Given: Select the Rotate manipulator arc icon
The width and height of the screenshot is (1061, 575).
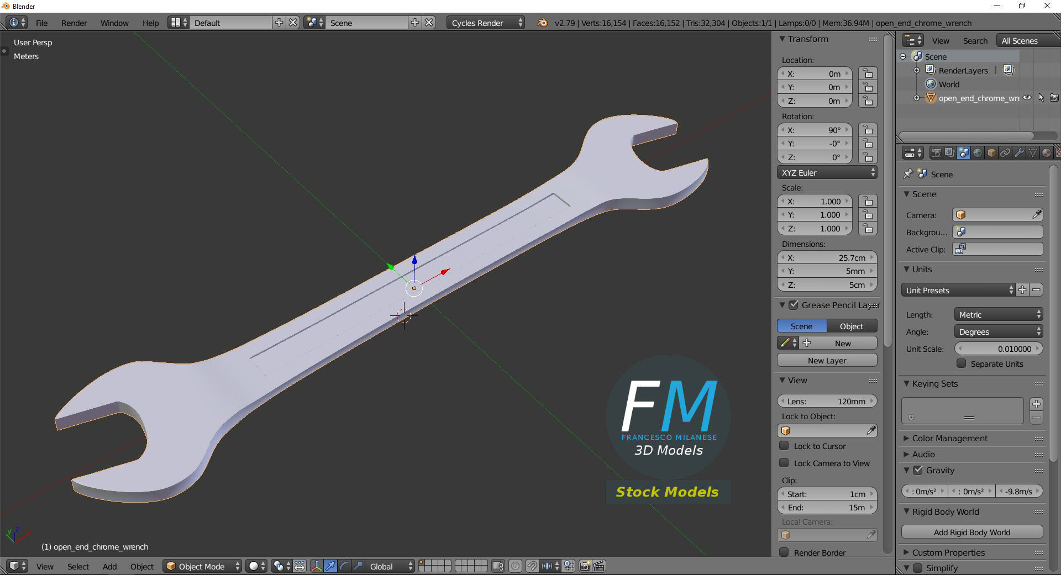Looking at the screenshot, I should point(344,566).
